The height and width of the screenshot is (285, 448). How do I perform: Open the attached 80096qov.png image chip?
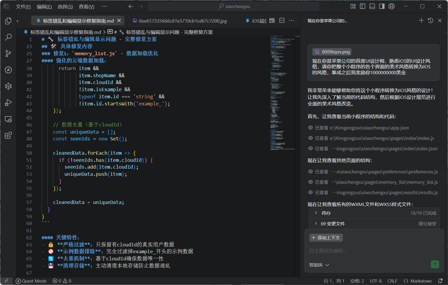click(332, 52)
